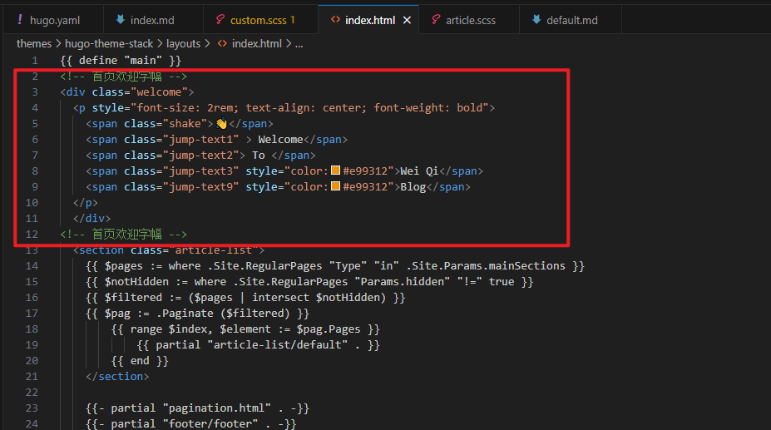771x430 pixels.
Task: Click the comment on line 2
Action: (x=123, y=77)
